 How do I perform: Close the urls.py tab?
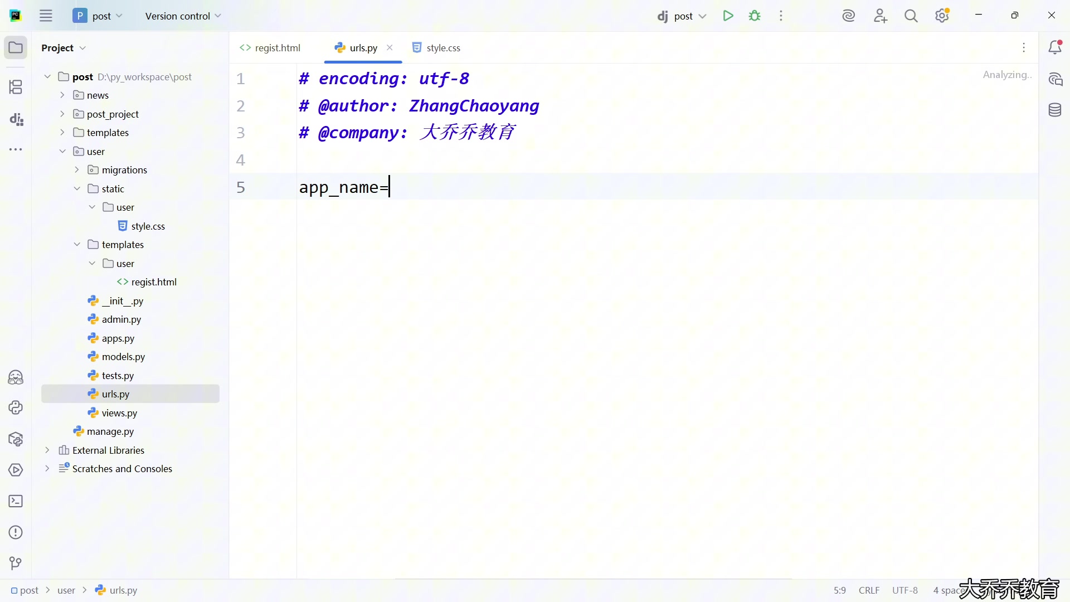tap(390, 48)
